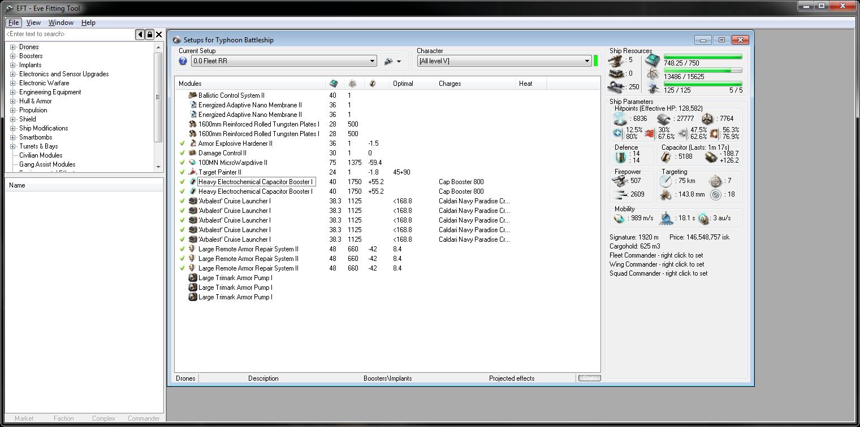860x427 pixels.
Task: Open the View menu
Action: (33, 23)
